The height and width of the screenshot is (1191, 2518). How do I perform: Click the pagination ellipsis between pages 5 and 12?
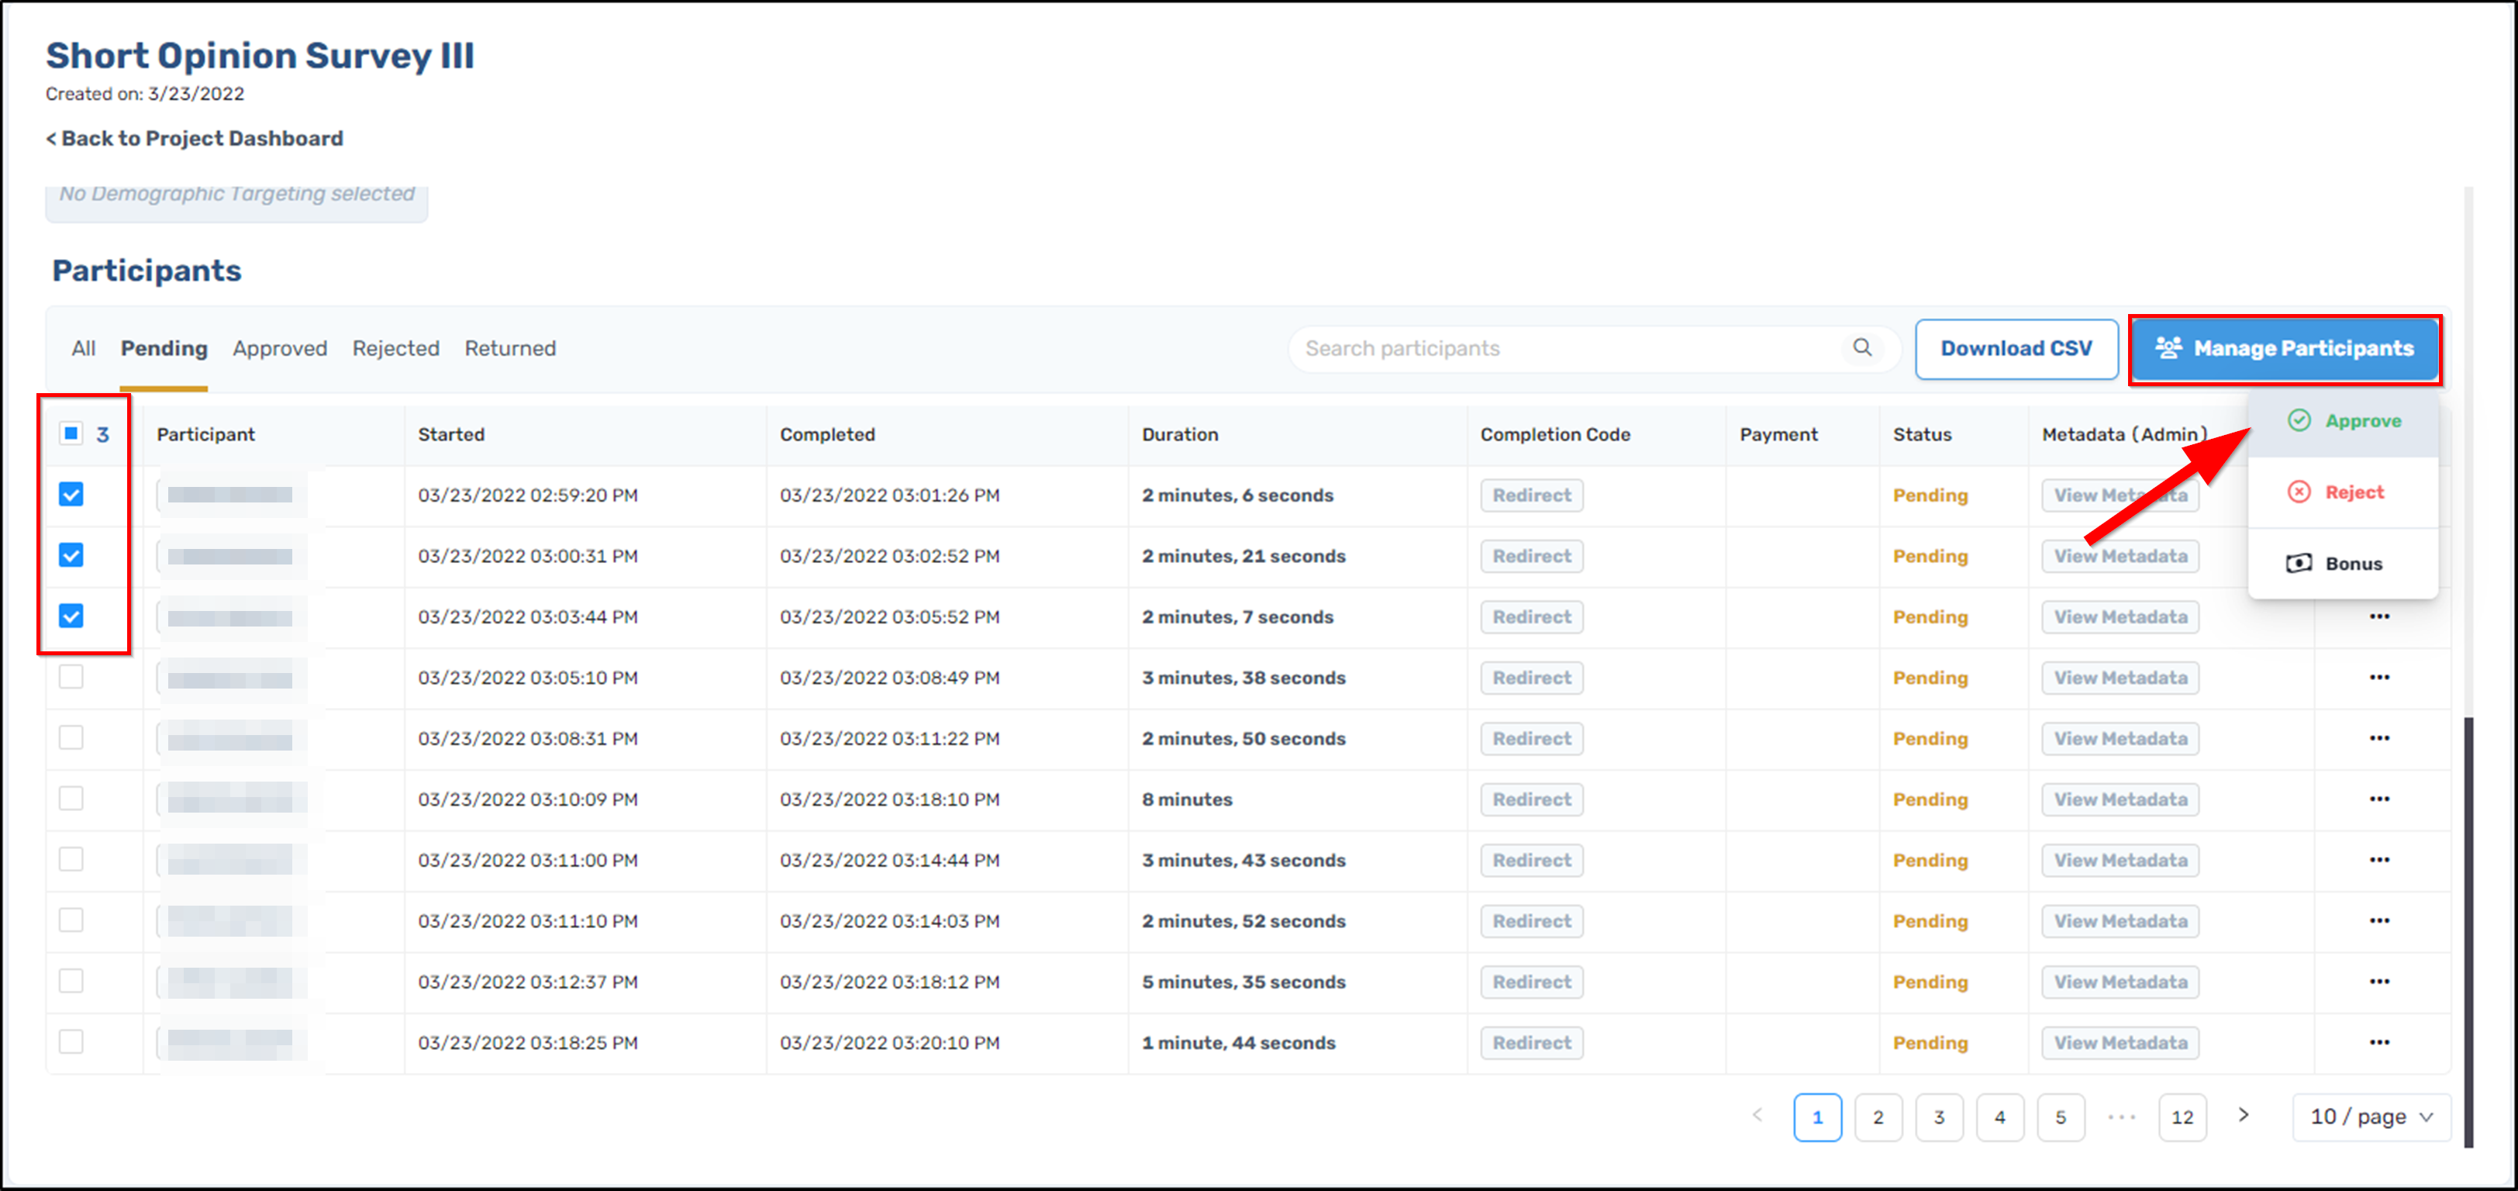pyautogui.click(x=2121, y=1117)
